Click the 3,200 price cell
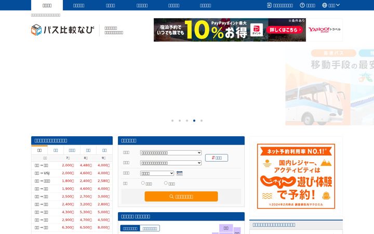The width and height of the screenshot is (374, 234). [x=86, y=204]
